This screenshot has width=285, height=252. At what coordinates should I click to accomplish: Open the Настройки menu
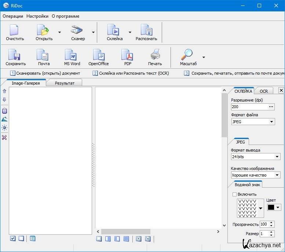click(37, 16)
